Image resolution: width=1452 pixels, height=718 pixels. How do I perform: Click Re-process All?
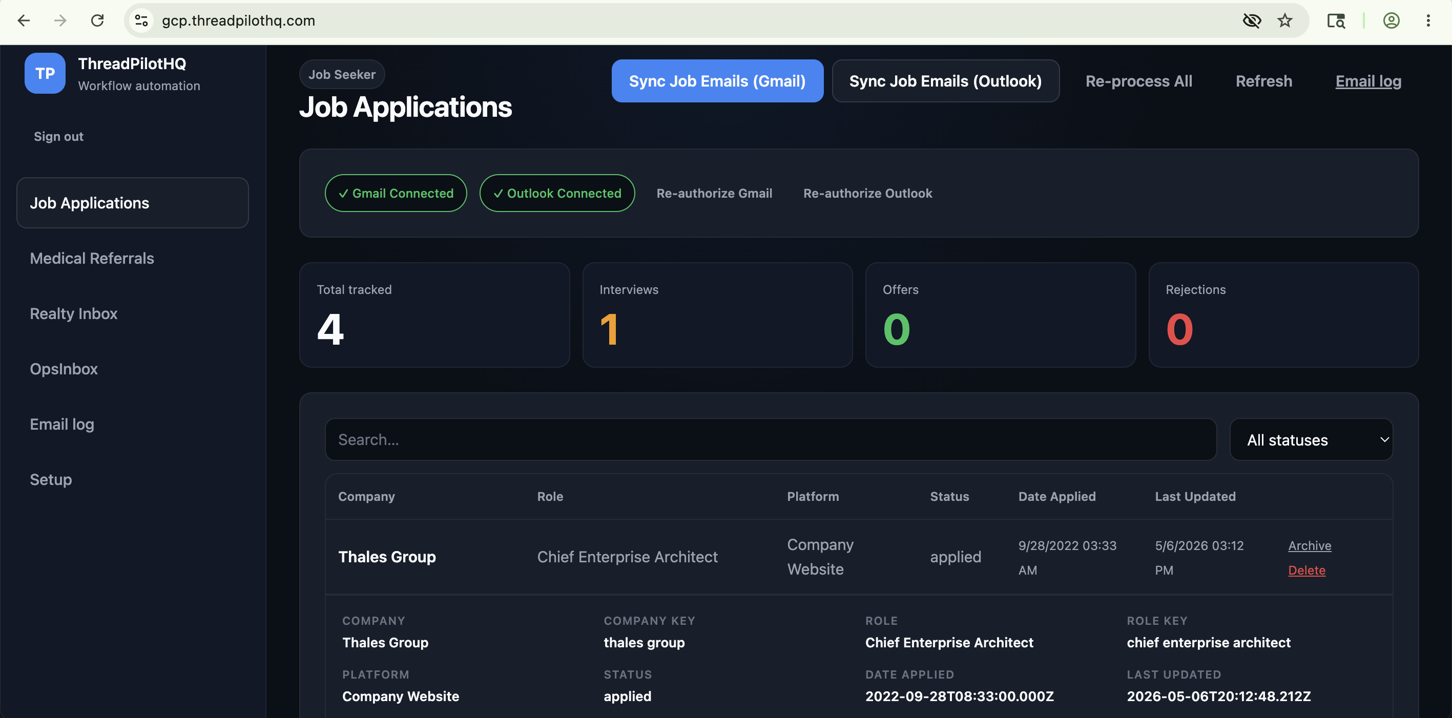tap(1138, 81)
